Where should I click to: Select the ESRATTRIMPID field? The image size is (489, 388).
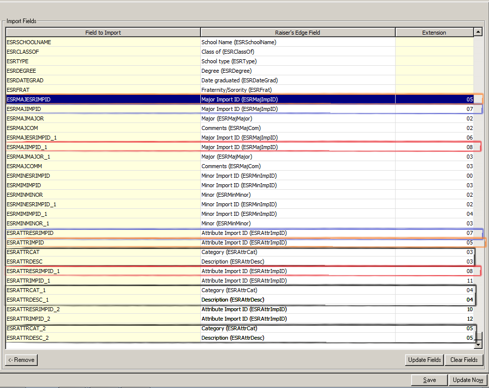[x=103, y=242]
